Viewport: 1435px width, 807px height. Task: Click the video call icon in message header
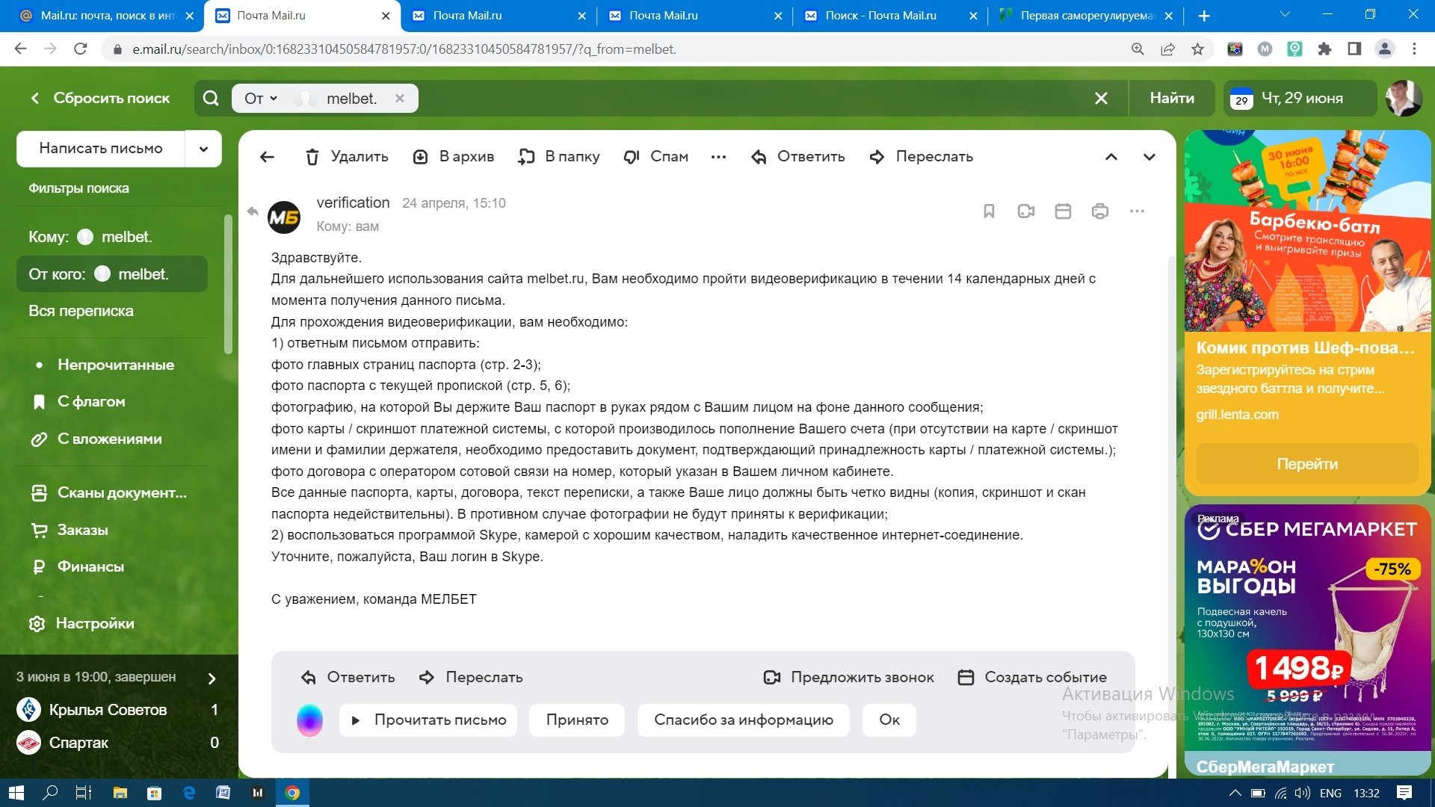[x=1025, y=211]
